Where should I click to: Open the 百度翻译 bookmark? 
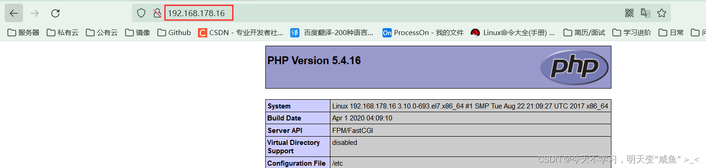(x=332, y=32)
